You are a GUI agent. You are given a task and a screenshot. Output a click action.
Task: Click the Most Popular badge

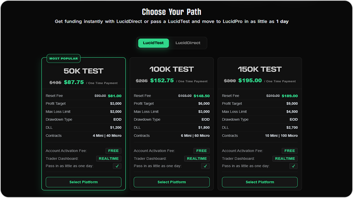[x=64, y=58]
